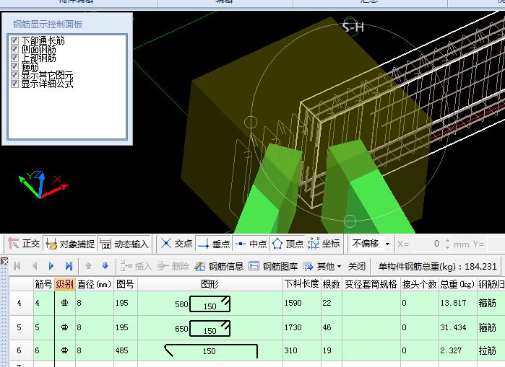Click 钢筋显示控制面板 panel title
505x367 pixels.
[48, 25]
